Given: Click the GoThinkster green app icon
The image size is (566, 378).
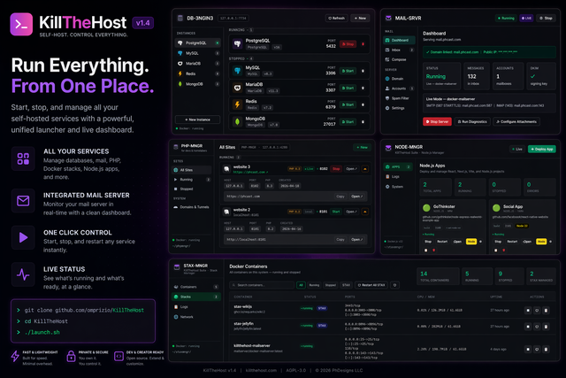Looking at the screenshot, I should [x=426, y=207].
